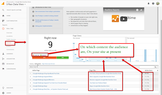Click the Audience person icon
162x95 pixels.
(x=3, y=54)
